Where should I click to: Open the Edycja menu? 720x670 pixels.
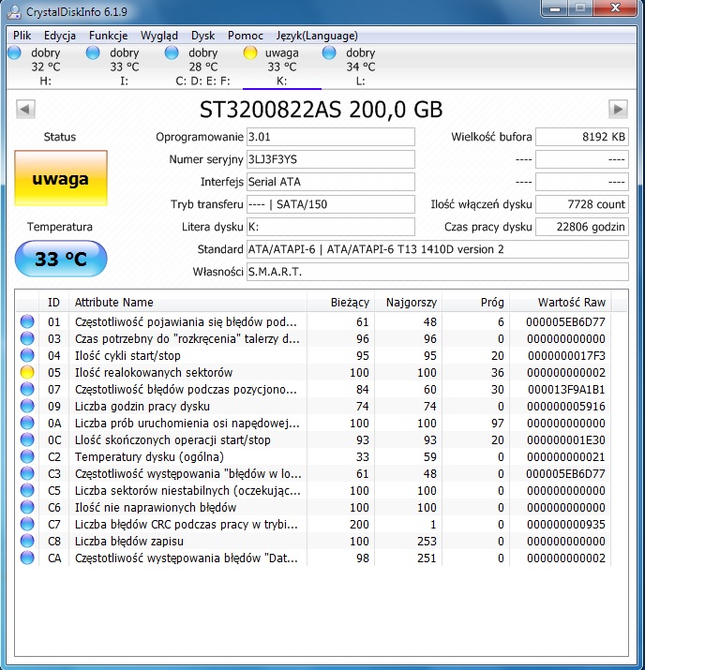click(60, 36)
